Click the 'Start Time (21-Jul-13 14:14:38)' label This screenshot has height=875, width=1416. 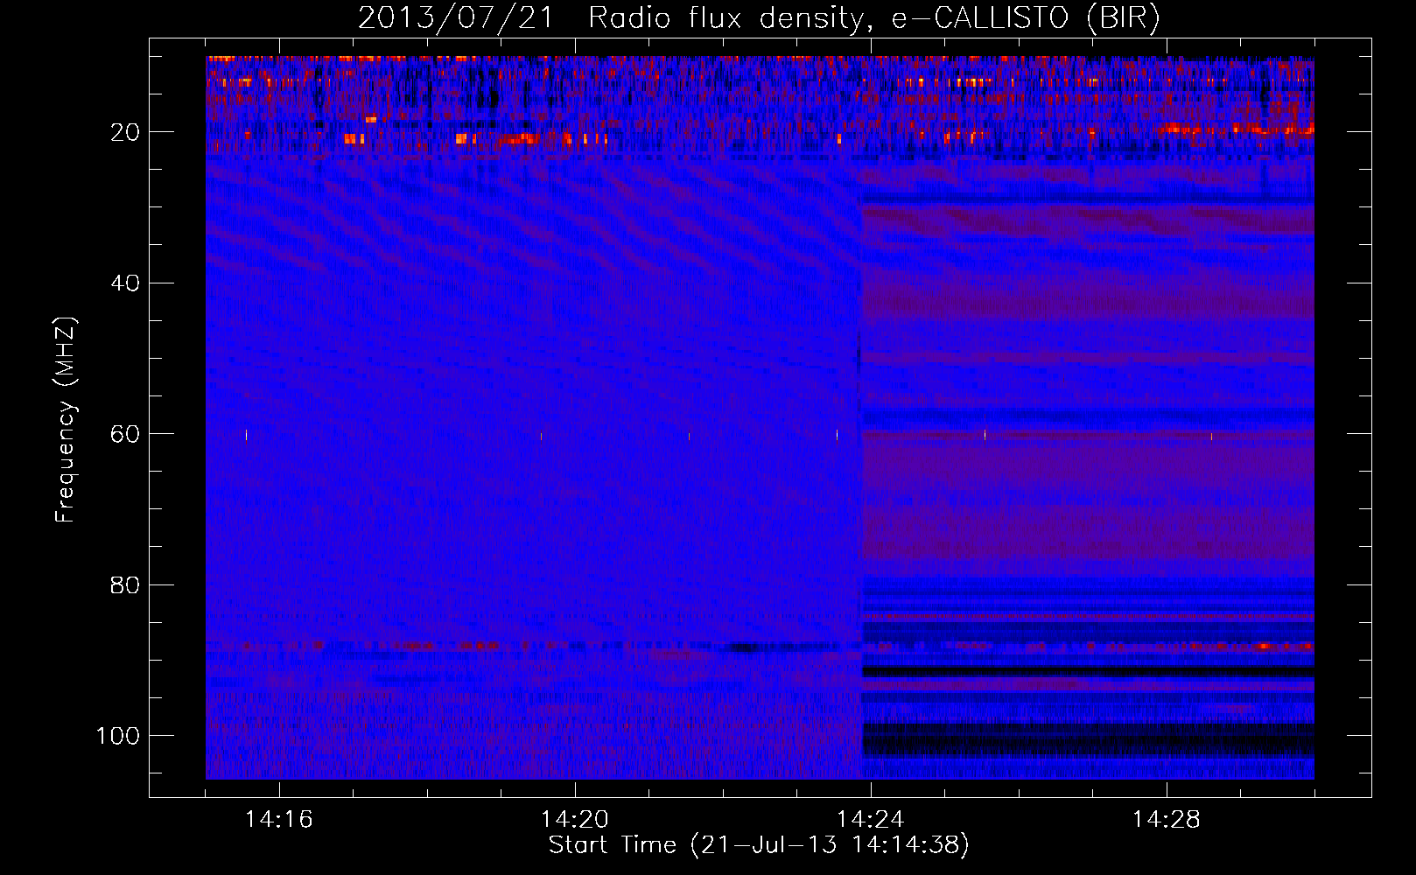click(759, 845)
